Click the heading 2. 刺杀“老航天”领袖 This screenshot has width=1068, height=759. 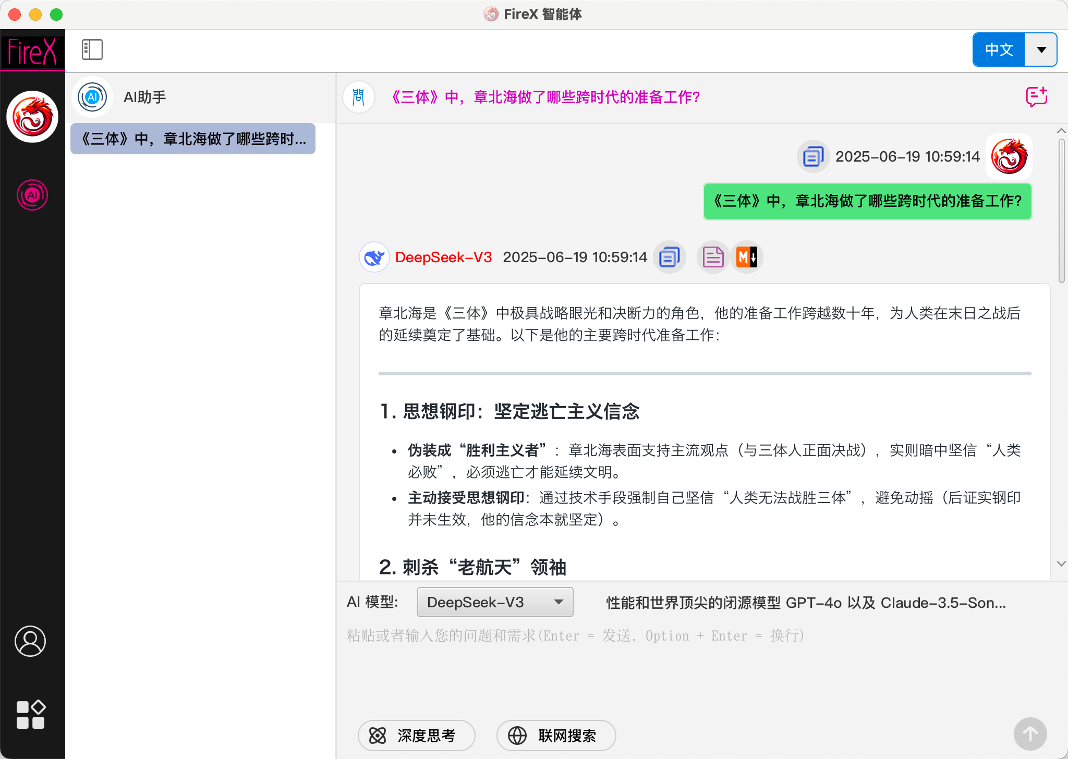[472, 567]
